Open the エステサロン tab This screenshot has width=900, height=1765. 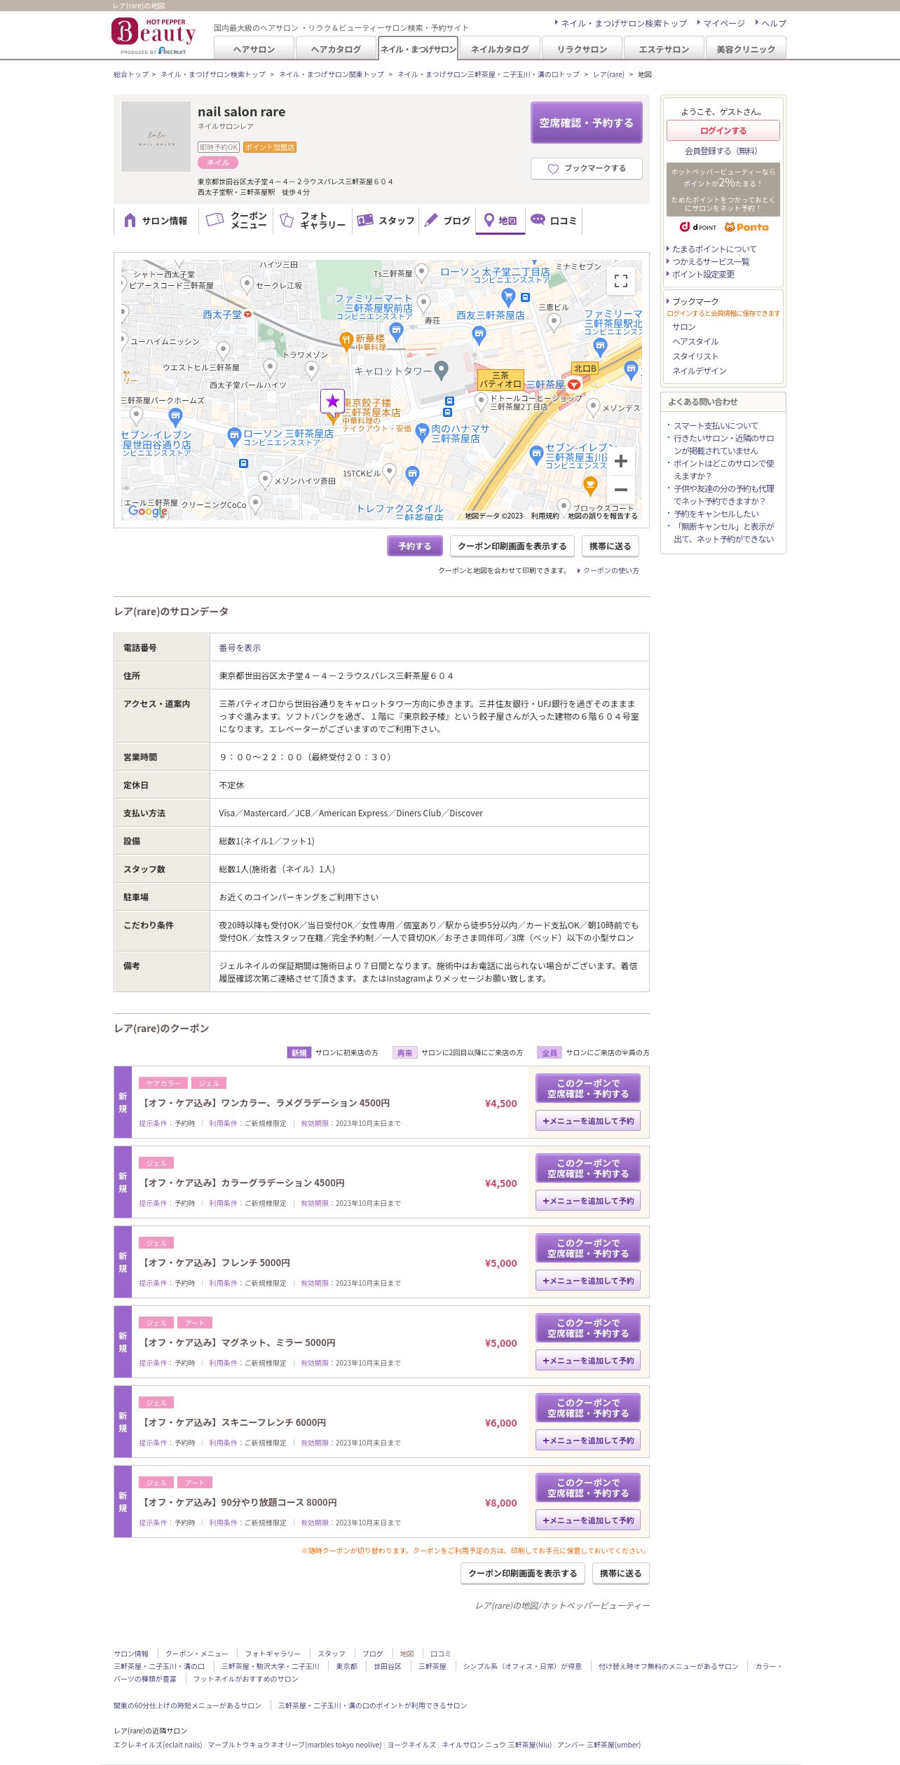click(664, 49)
